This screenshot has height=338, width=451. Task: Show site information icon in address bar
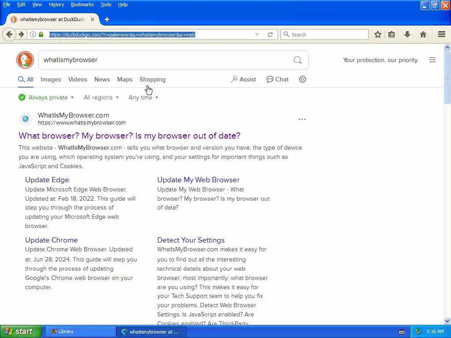(33, 34)
